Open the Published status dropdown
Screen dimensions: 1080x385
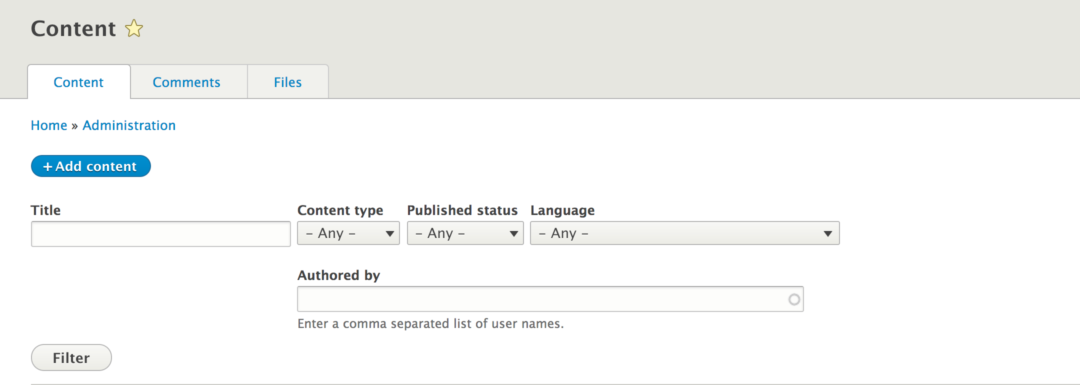[x=465, y=233]
